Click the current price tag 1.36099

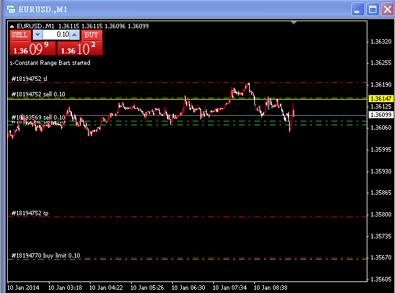tap(381, 115)
